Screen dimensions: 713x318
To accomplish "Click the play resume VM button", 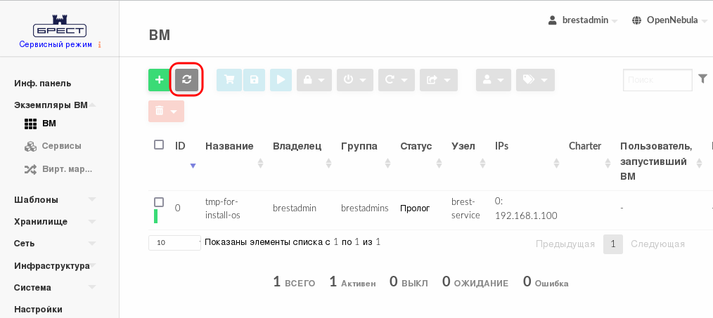I will [280, 80].
